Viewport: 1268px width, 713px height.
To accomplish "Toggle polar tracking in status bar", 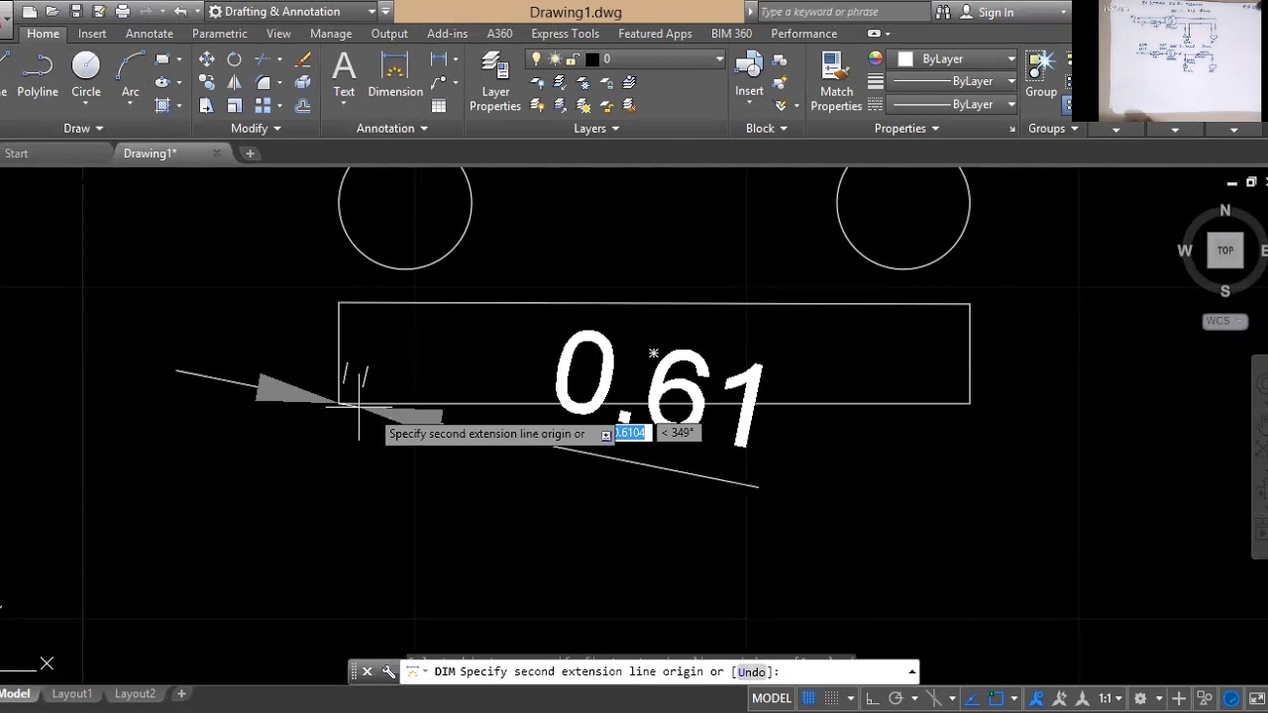I will pos(897,698).
